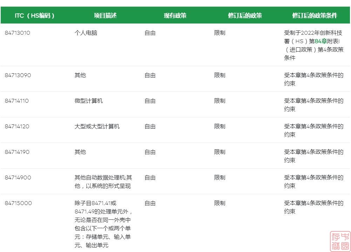The image size is (351, 252).
Task: Click 限制 in the 个人电脑 row
Action: click(220, 33)
